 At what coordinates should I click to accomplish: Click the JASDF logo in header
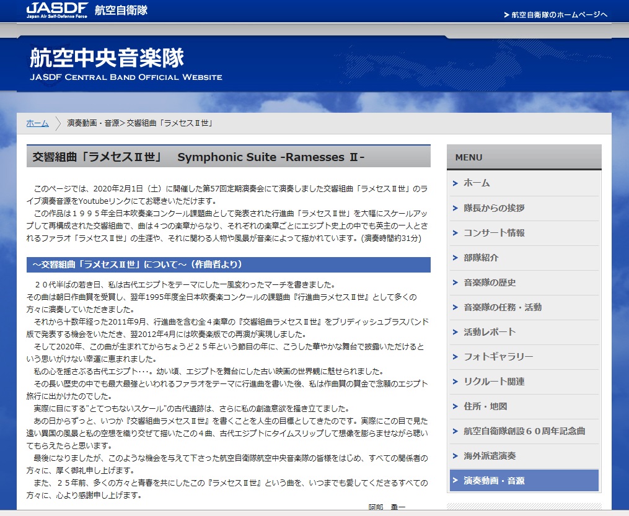coord(57,11)
